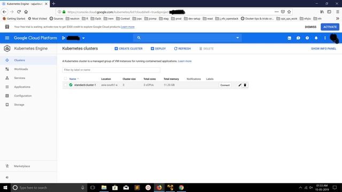This screenshot has height=192, width=342.
Task: Delete standard-cluster-1 with the trash icon
Action: click(x=245, y=85)
